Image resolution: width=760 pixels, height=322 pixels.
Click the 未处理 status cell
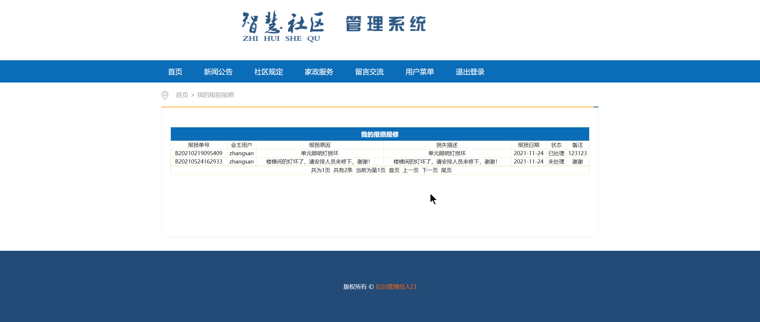556,162
